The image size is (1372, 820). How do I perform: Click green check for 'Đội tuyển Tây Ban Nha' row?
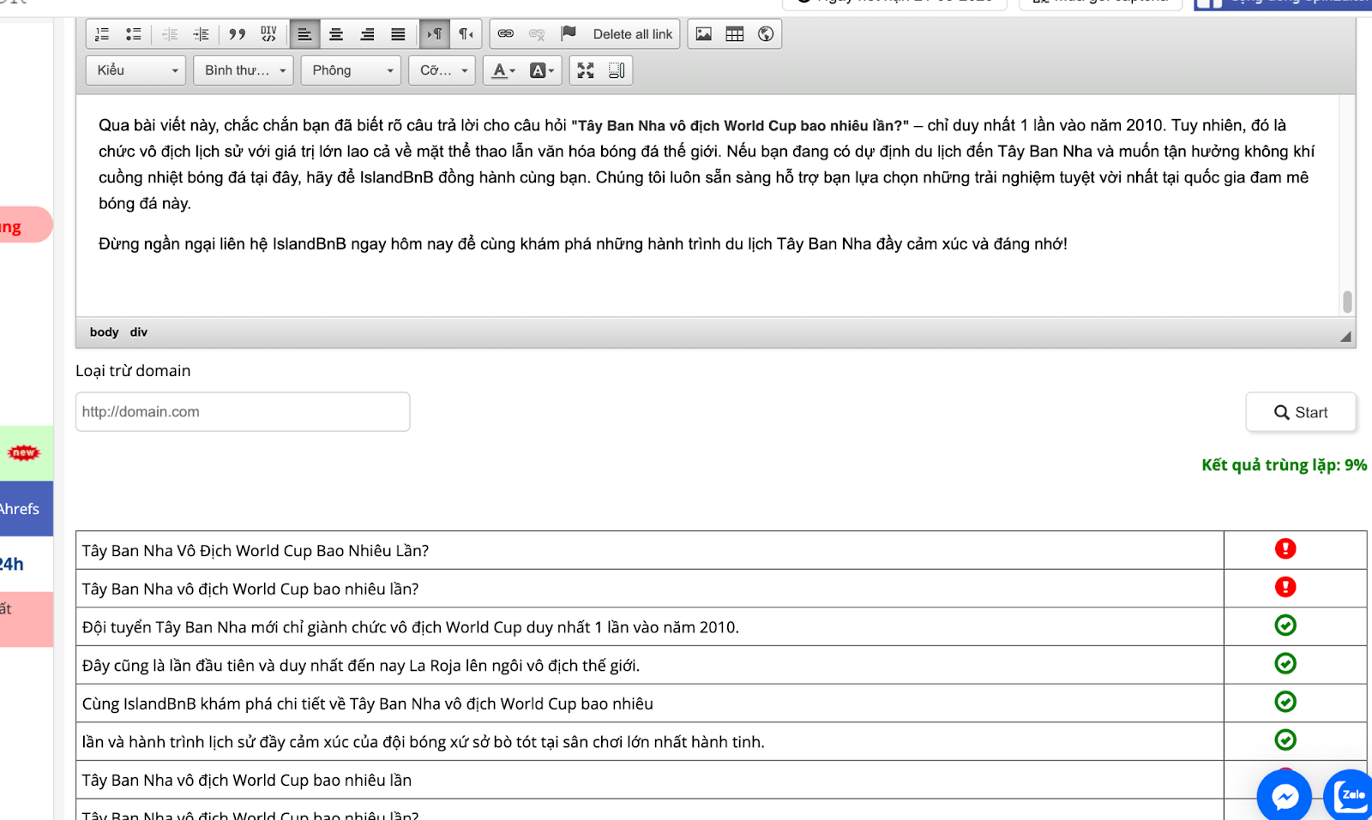click(x=1285, y=625)
